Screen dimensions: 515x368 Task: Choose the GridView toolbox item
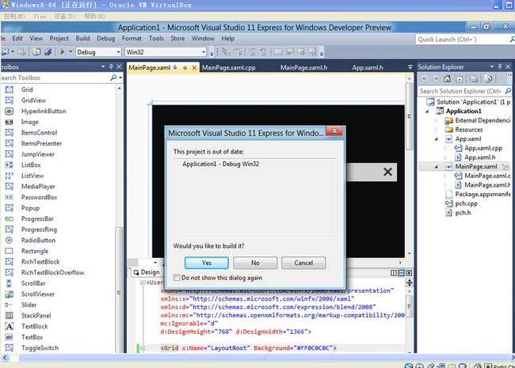click(33, 101)
